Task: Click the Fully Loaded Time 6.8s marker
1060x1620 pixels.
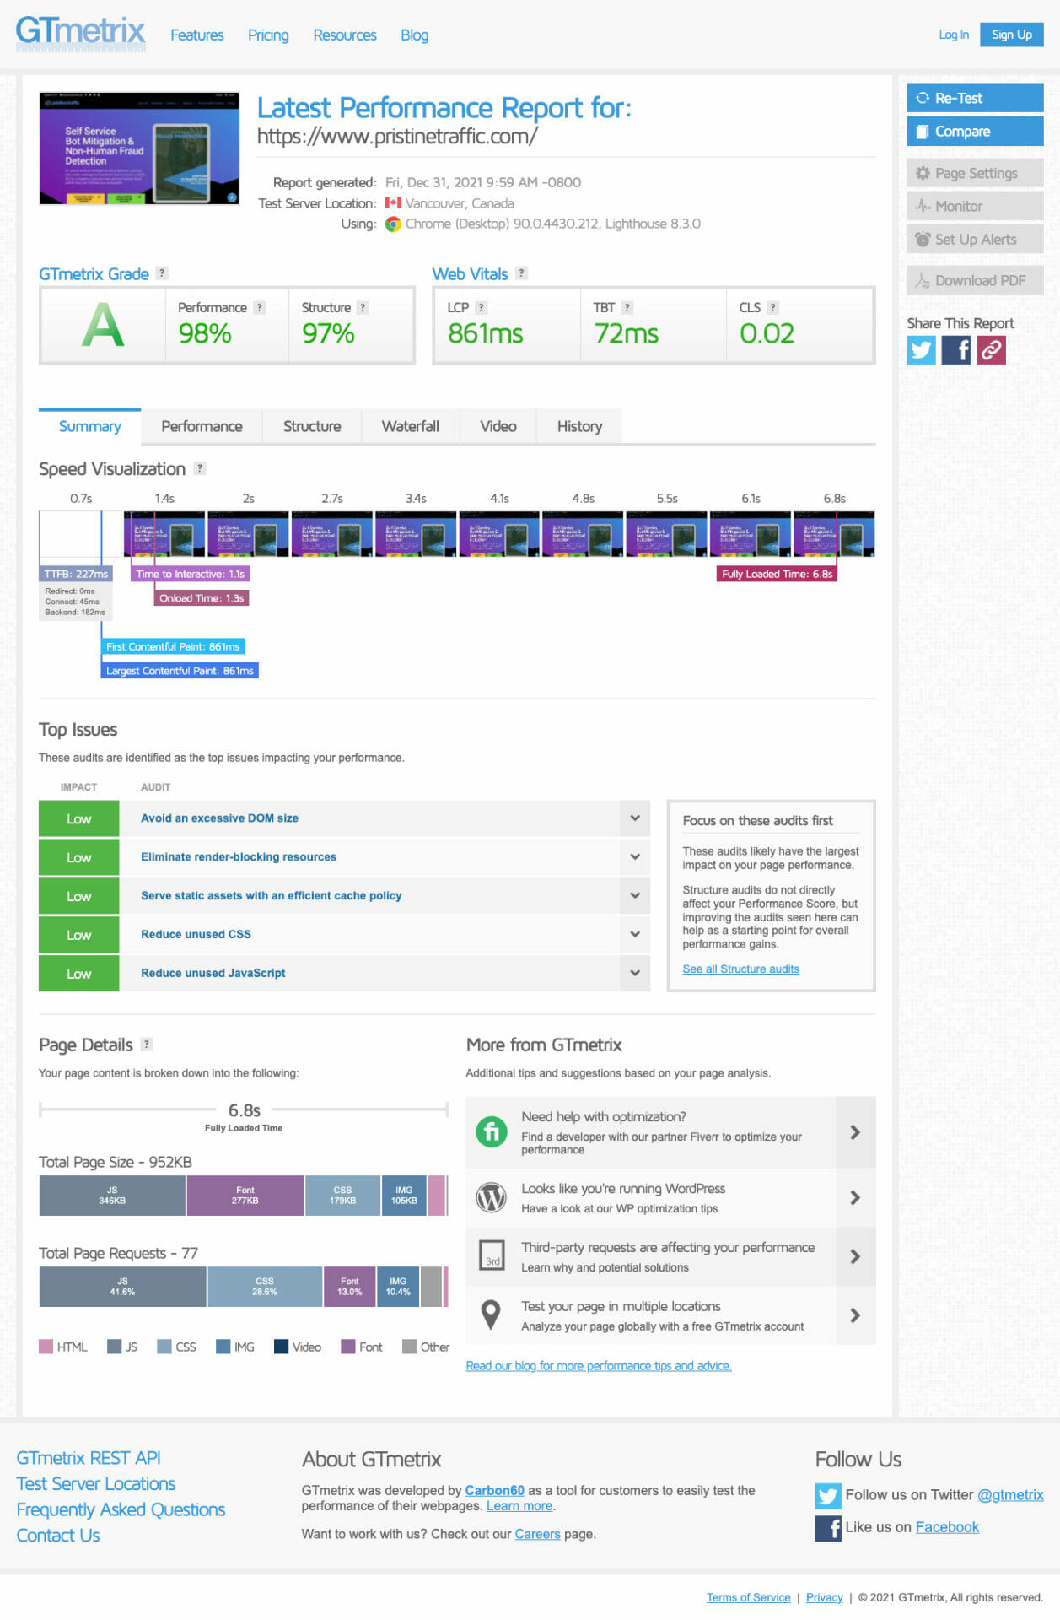Action: point(777,574)
